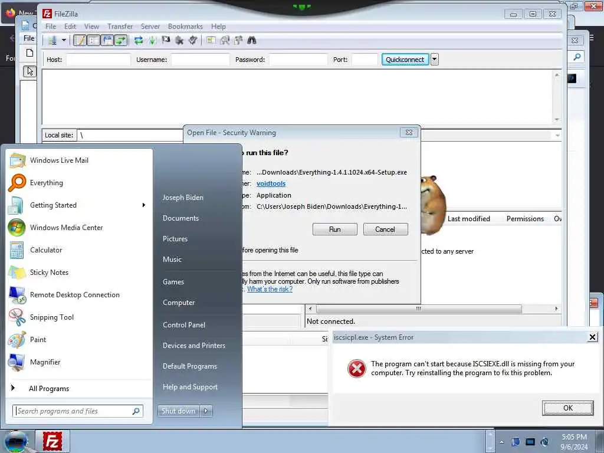Click the reconnect to last server icon
Screen dimensions: 604x453
(x=193, y=40)
